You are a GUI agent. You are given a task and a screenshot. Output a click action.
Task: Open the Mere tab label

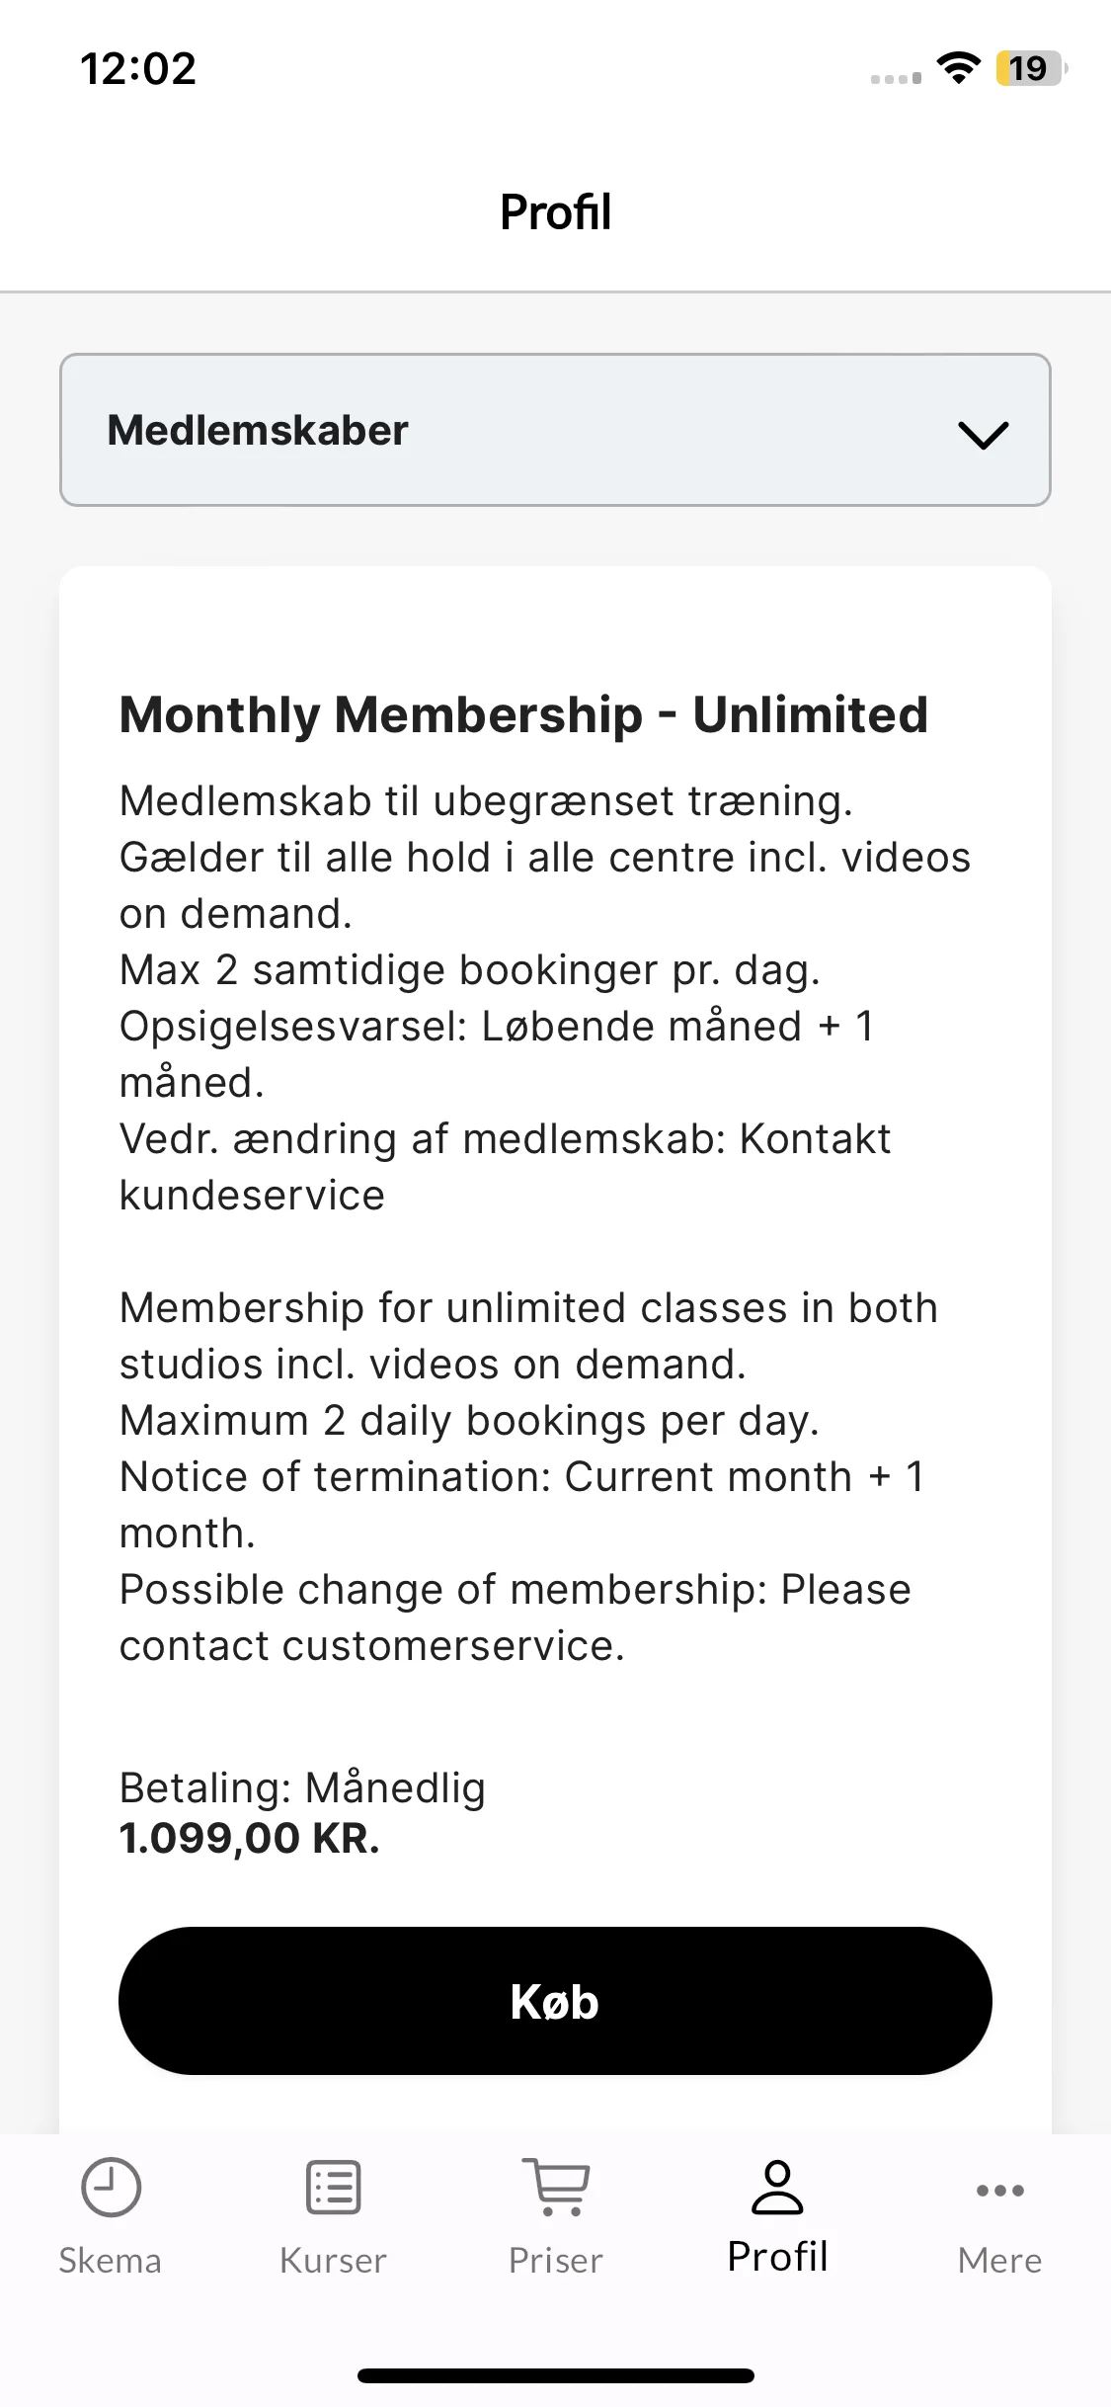pyautogui.click(x=999, y=2261)
